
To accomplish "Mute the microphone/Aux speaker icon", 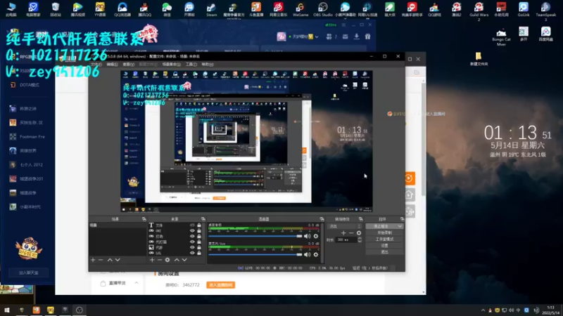I will tap(308, 254).
